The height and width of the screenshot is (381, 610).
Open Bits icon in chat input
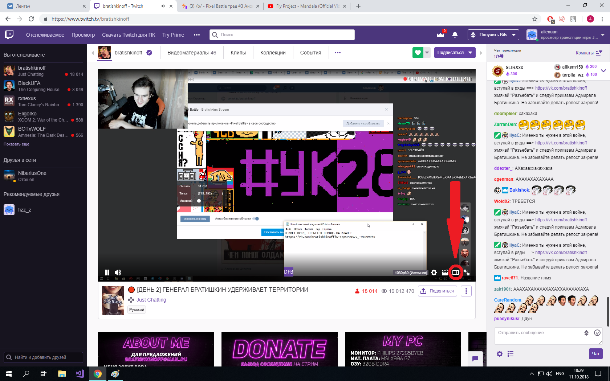[x=586, y=333]
